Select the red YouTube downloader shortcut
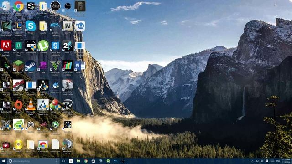 [6, 145]
